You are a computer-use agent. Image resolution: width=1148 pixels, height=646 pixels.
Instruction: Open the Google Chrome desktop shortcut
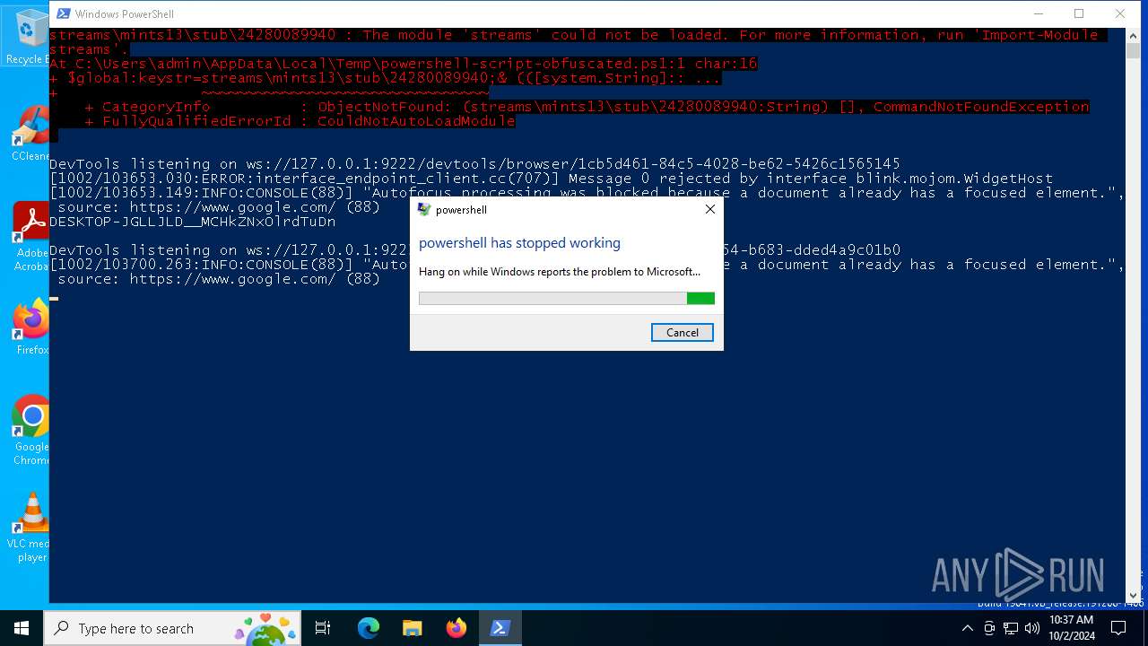coord(31,430)
